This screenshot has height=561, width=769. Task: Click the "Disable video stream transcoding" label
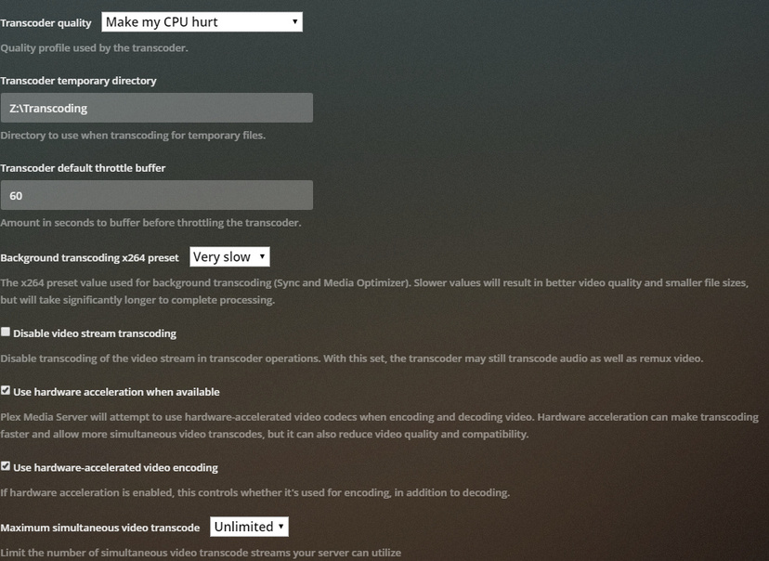(95, 333)
